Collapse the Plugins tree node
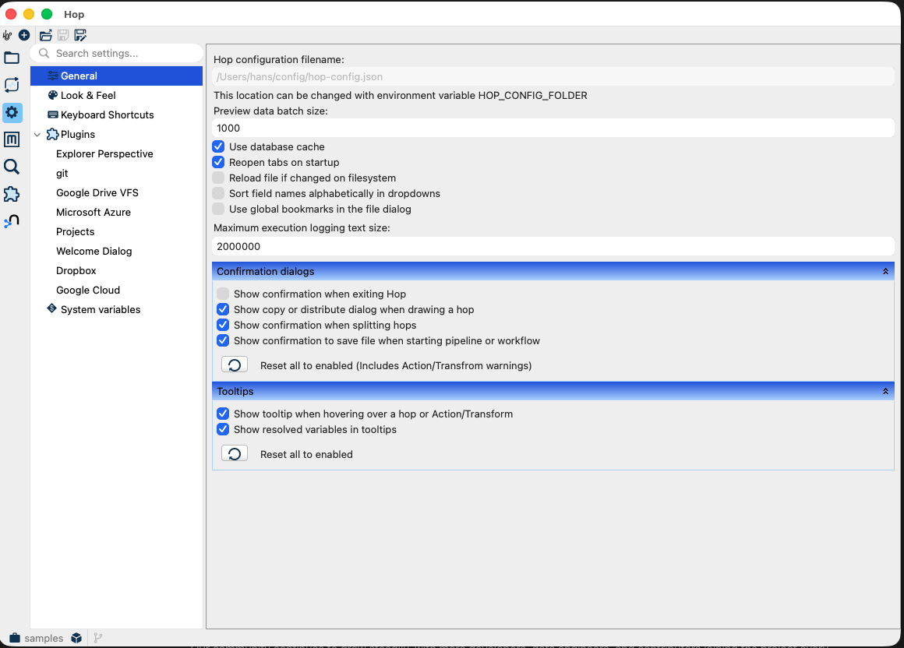 pyautogui.click(x=37, y=135)
